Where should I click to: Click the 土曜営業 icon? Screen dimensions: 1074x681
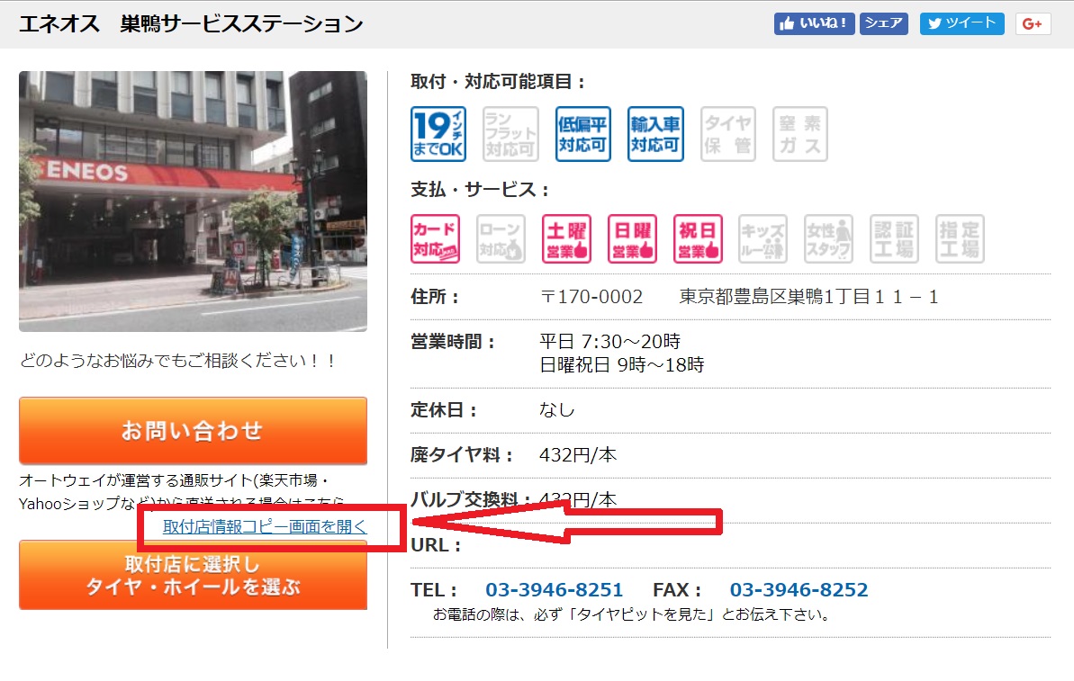pyautogui.click(x=566, y=239)
